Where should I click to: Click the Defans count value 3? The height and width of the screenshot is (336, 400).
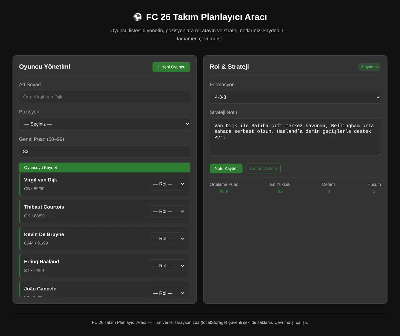coord(329,191)
